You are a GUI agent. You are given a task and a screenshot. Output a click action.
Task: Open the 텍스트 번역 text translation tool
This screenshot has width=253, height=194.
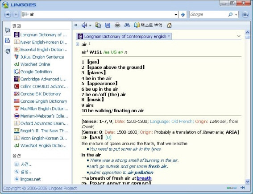(148, 25)
